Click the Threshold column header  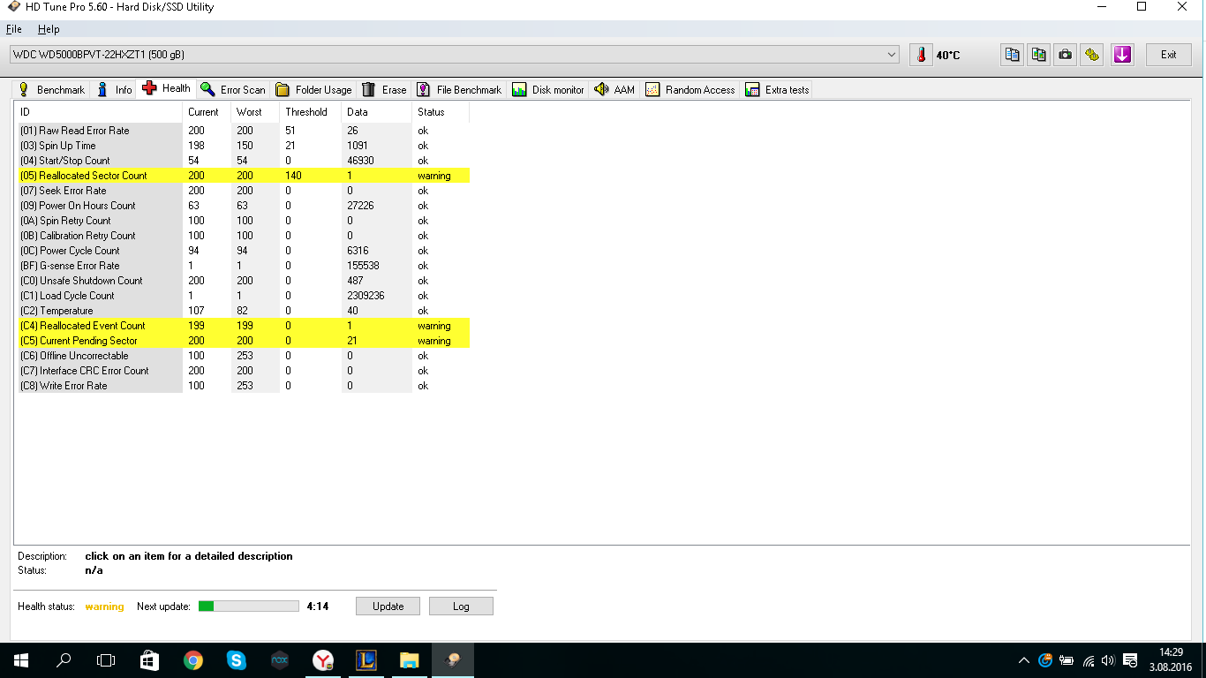point(310,112)
